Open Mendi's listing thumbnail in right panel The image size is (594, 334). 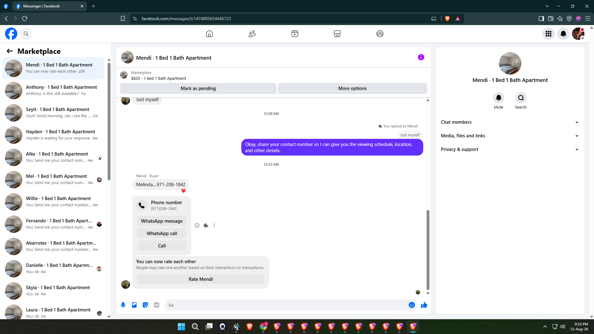510,63
